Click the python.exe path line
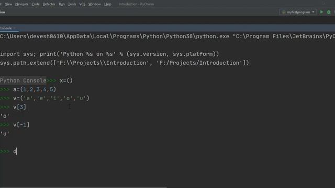335x188 pixels. tap(167, 36)
